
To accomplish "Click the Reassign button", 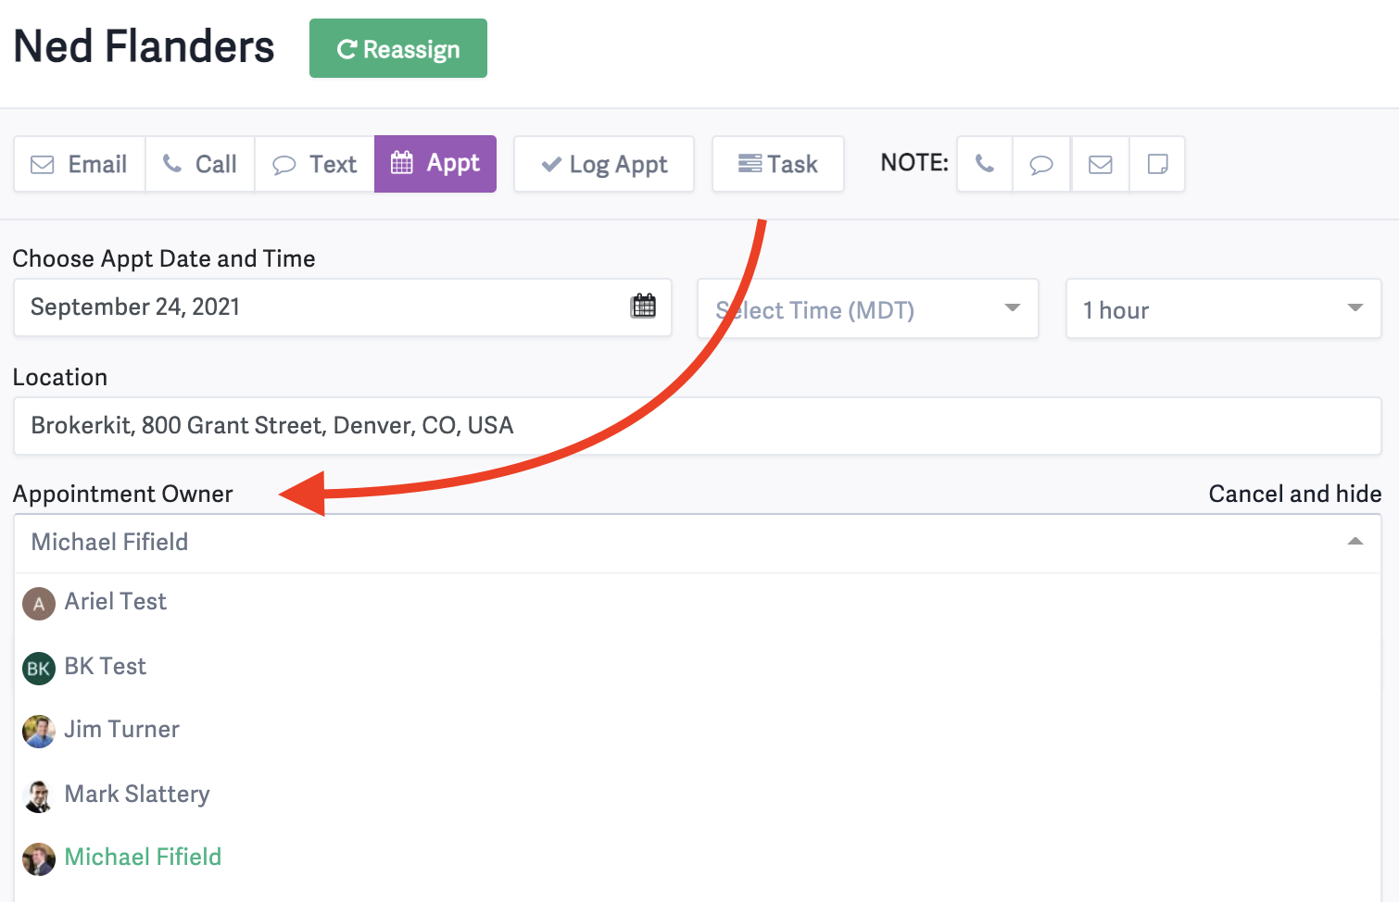I will tap(398, 48).
